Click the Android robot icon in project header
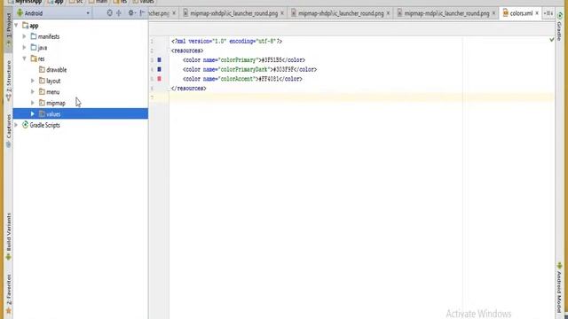 [20, 13]
